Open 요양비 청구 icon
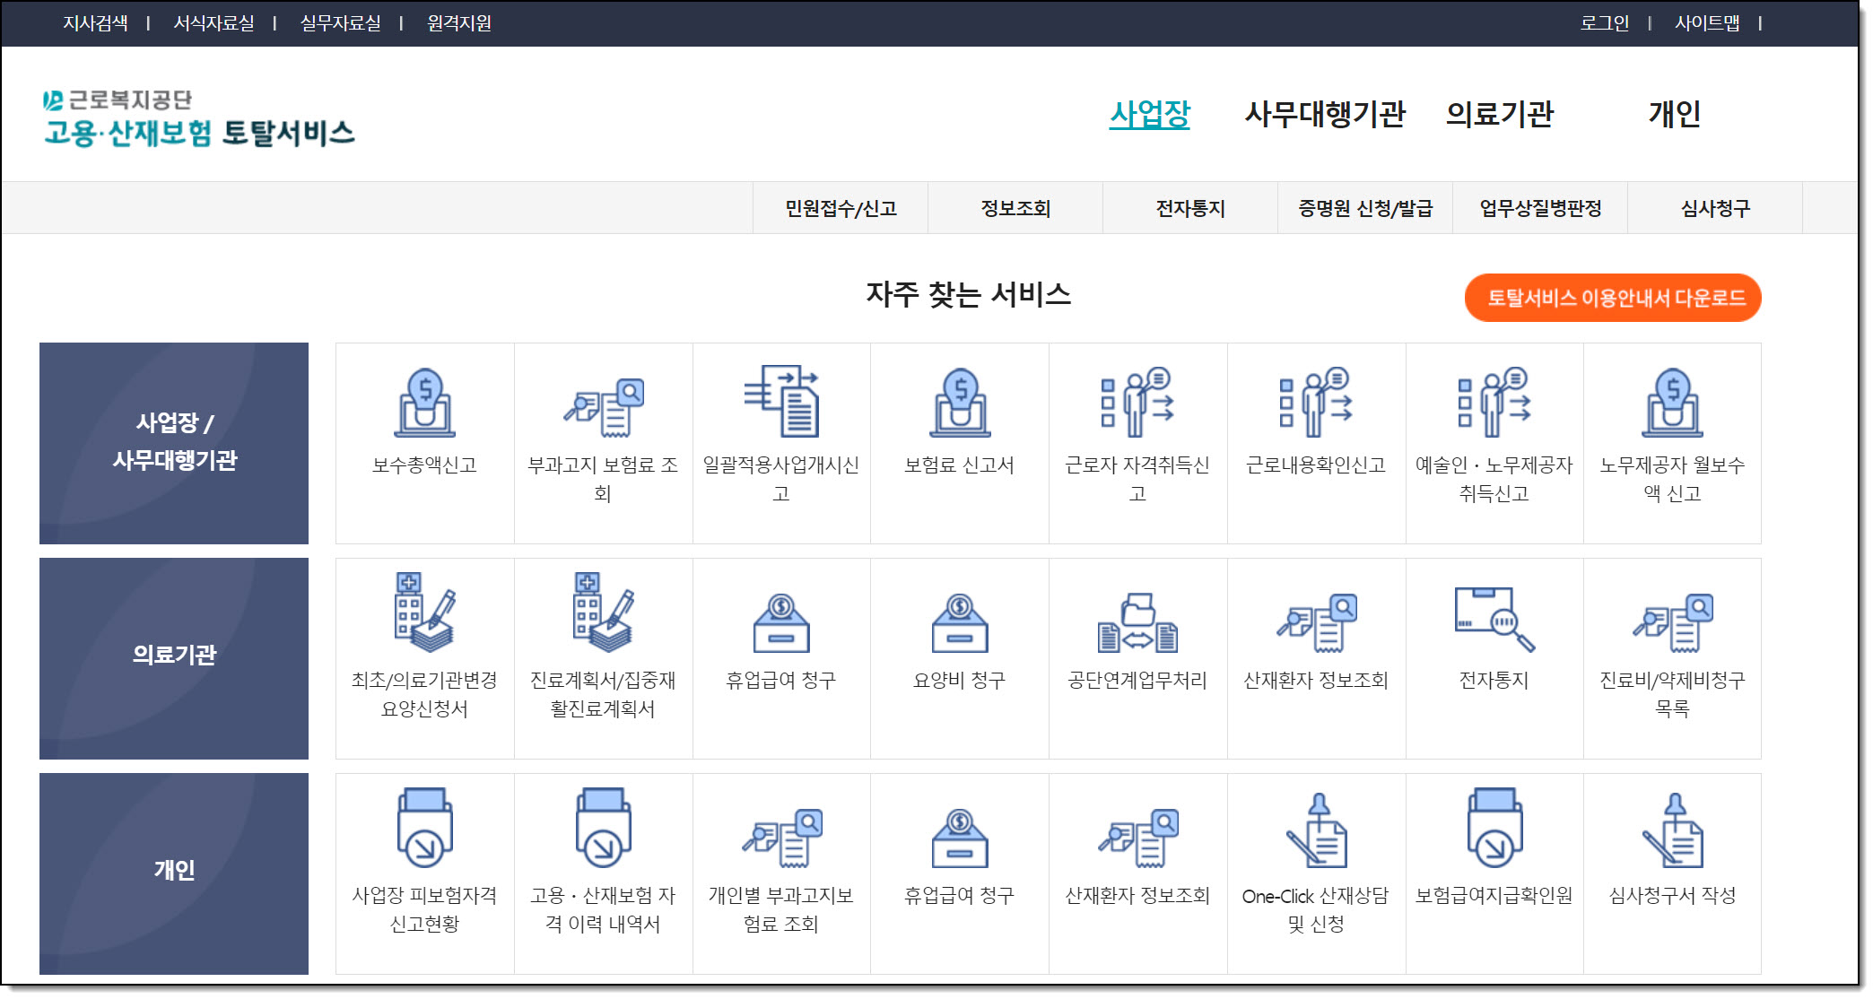This screenshot has height=999, width=1873. pyautogui.click(x=960, y=623)
